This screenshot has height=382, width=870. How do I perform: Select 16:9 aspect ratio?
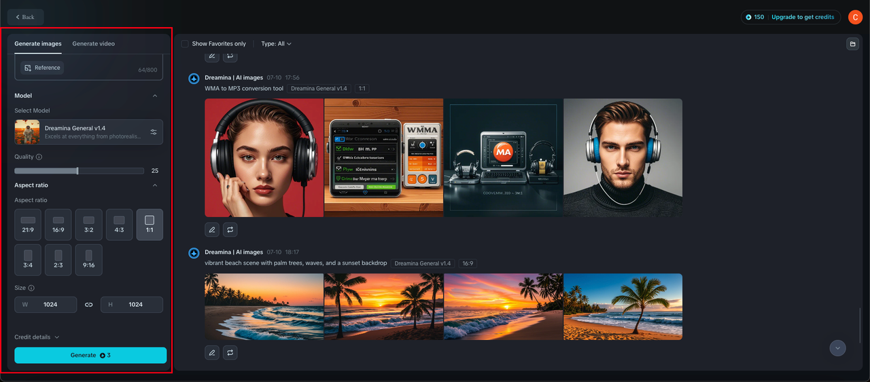58,225
